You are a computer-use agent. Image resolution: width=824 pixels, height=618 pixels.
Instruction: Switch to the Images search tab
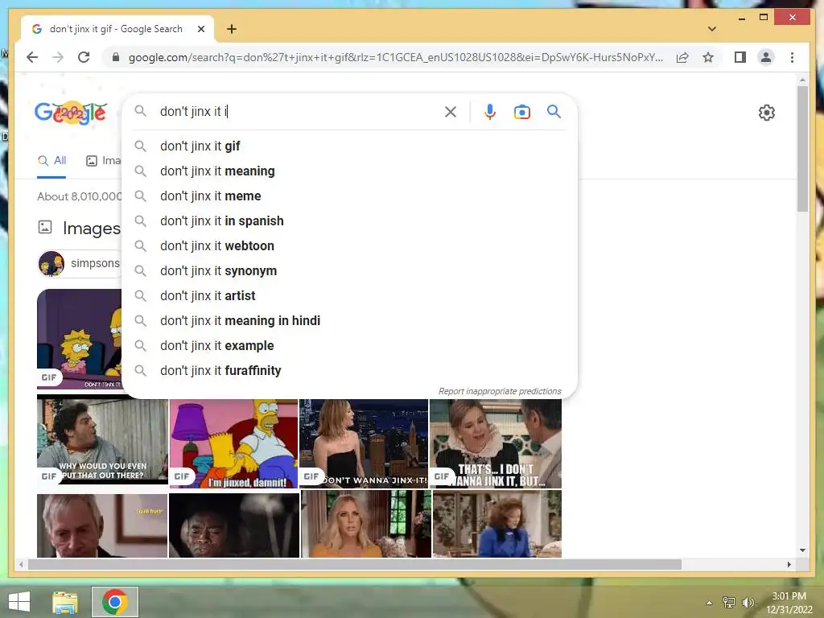pyautogui.click(x=104, y=161)
